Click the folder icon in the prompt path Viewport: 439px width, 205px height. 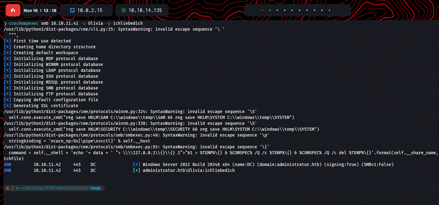pyautogui.click(x=18, y=188)
